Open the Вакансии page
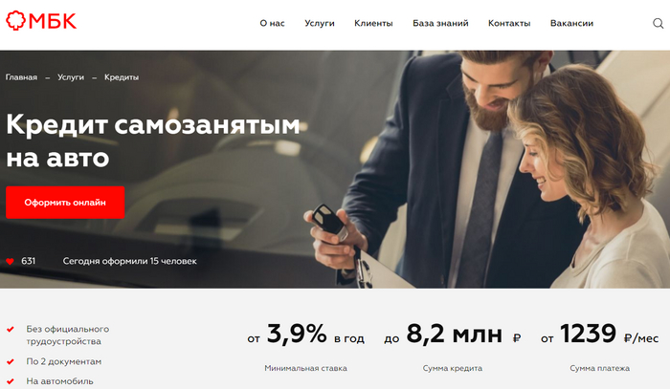Viewport: 670px width, 389px height. (x=571, y=24)
